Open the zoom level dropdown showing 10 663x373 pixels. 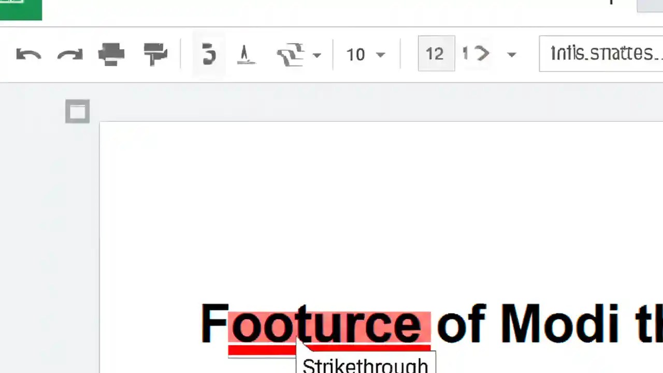[x=365, y=54]
